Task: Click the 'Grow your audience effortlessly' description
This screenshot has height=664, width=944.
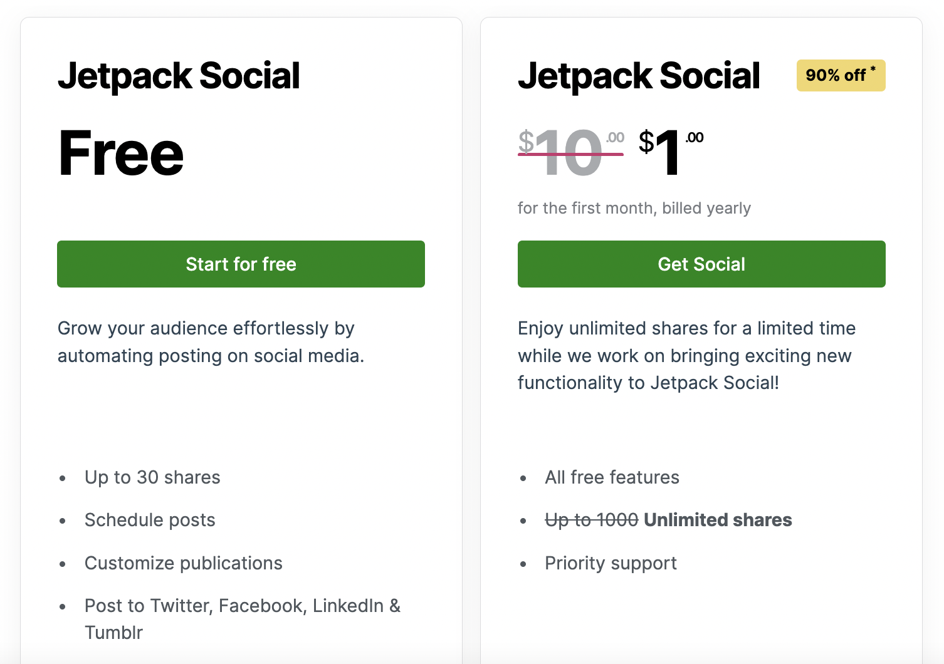Action: (211, 342)
